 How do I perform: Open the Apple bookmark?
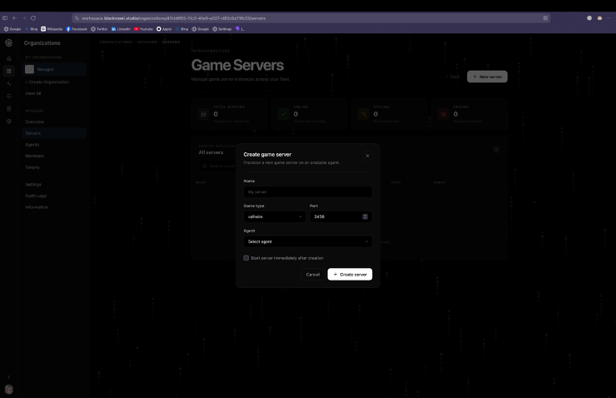pos(164,29)
